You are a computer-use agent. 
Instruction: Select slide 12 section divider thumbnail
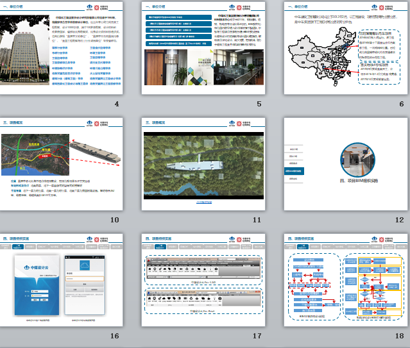point(345,165)
